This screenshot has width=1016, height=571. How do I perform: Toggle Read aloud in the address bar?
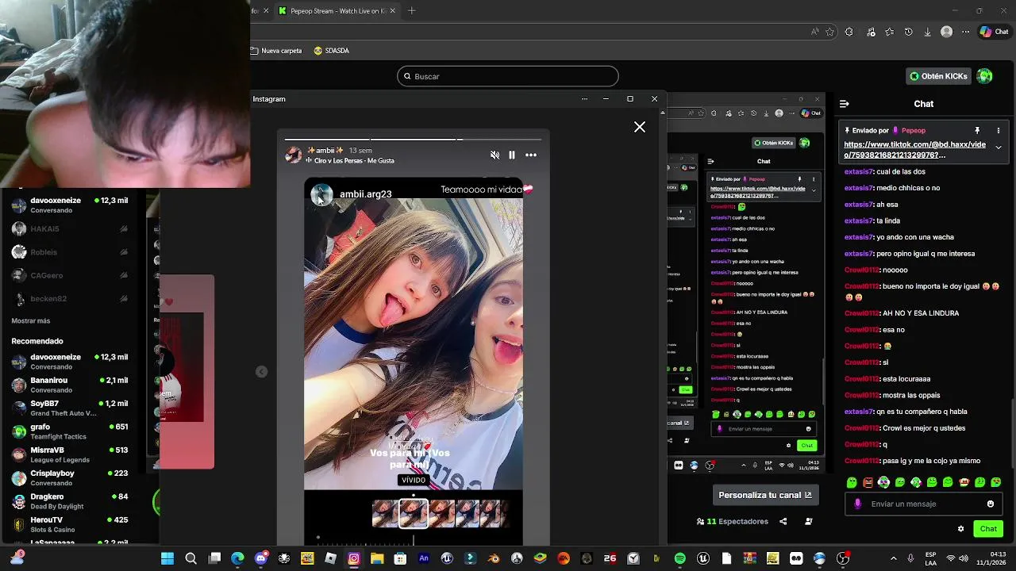tap(815, 32)
